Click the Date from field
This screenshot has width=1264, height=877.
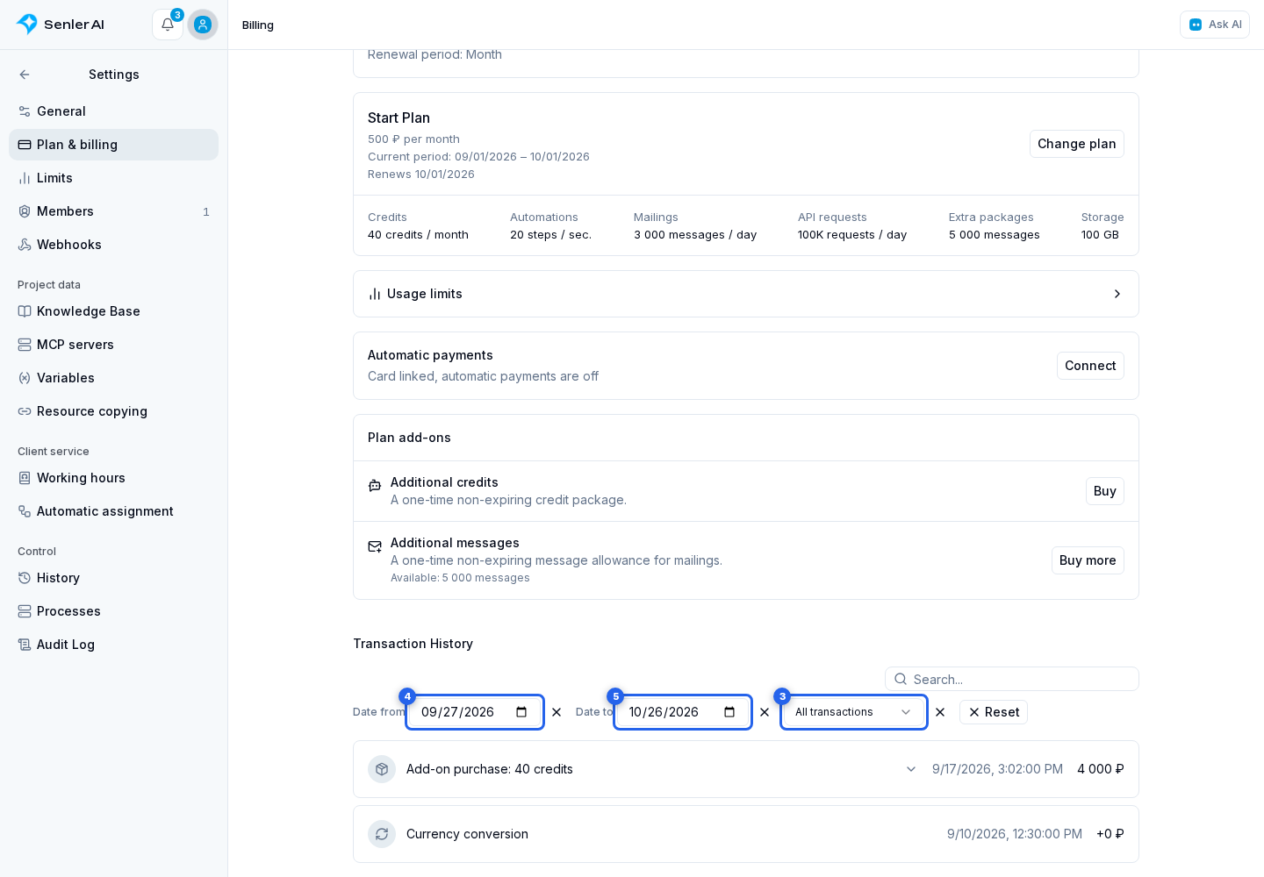475,712
